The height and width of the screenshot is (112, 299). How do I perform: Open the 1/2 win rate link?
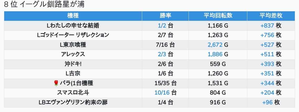tap(162, 26)
